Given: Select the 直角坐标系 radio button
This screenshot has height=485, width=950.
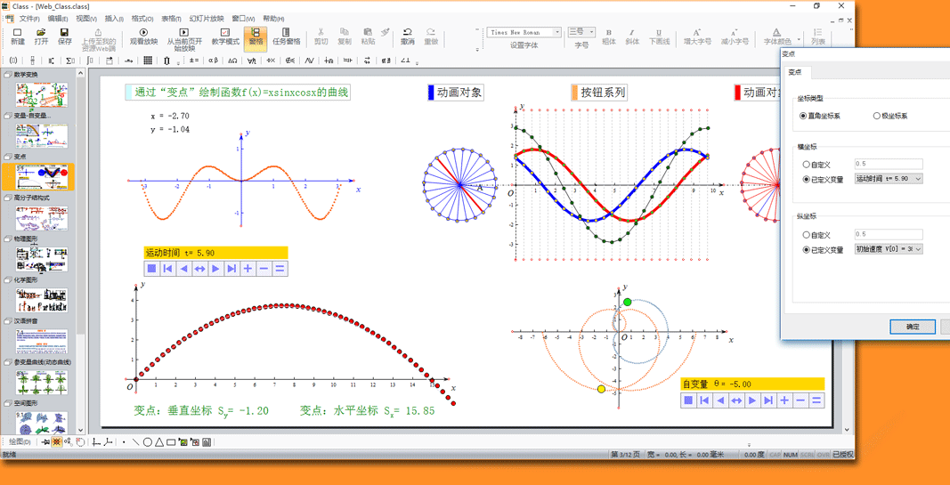Looking at the screenshot, I should pyautogui.click(x=804, y=116).
